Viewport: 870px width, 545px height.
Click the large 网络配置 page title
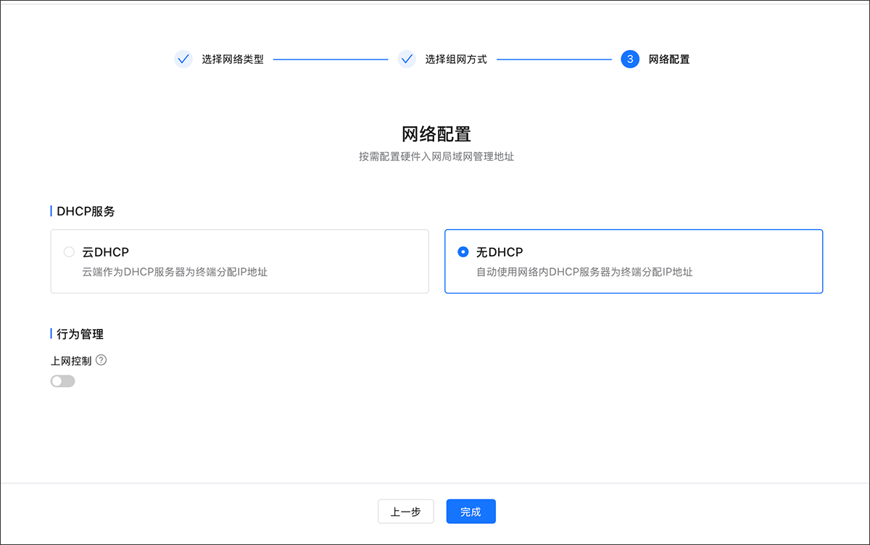pyautogui.click(x=436, y=134)
